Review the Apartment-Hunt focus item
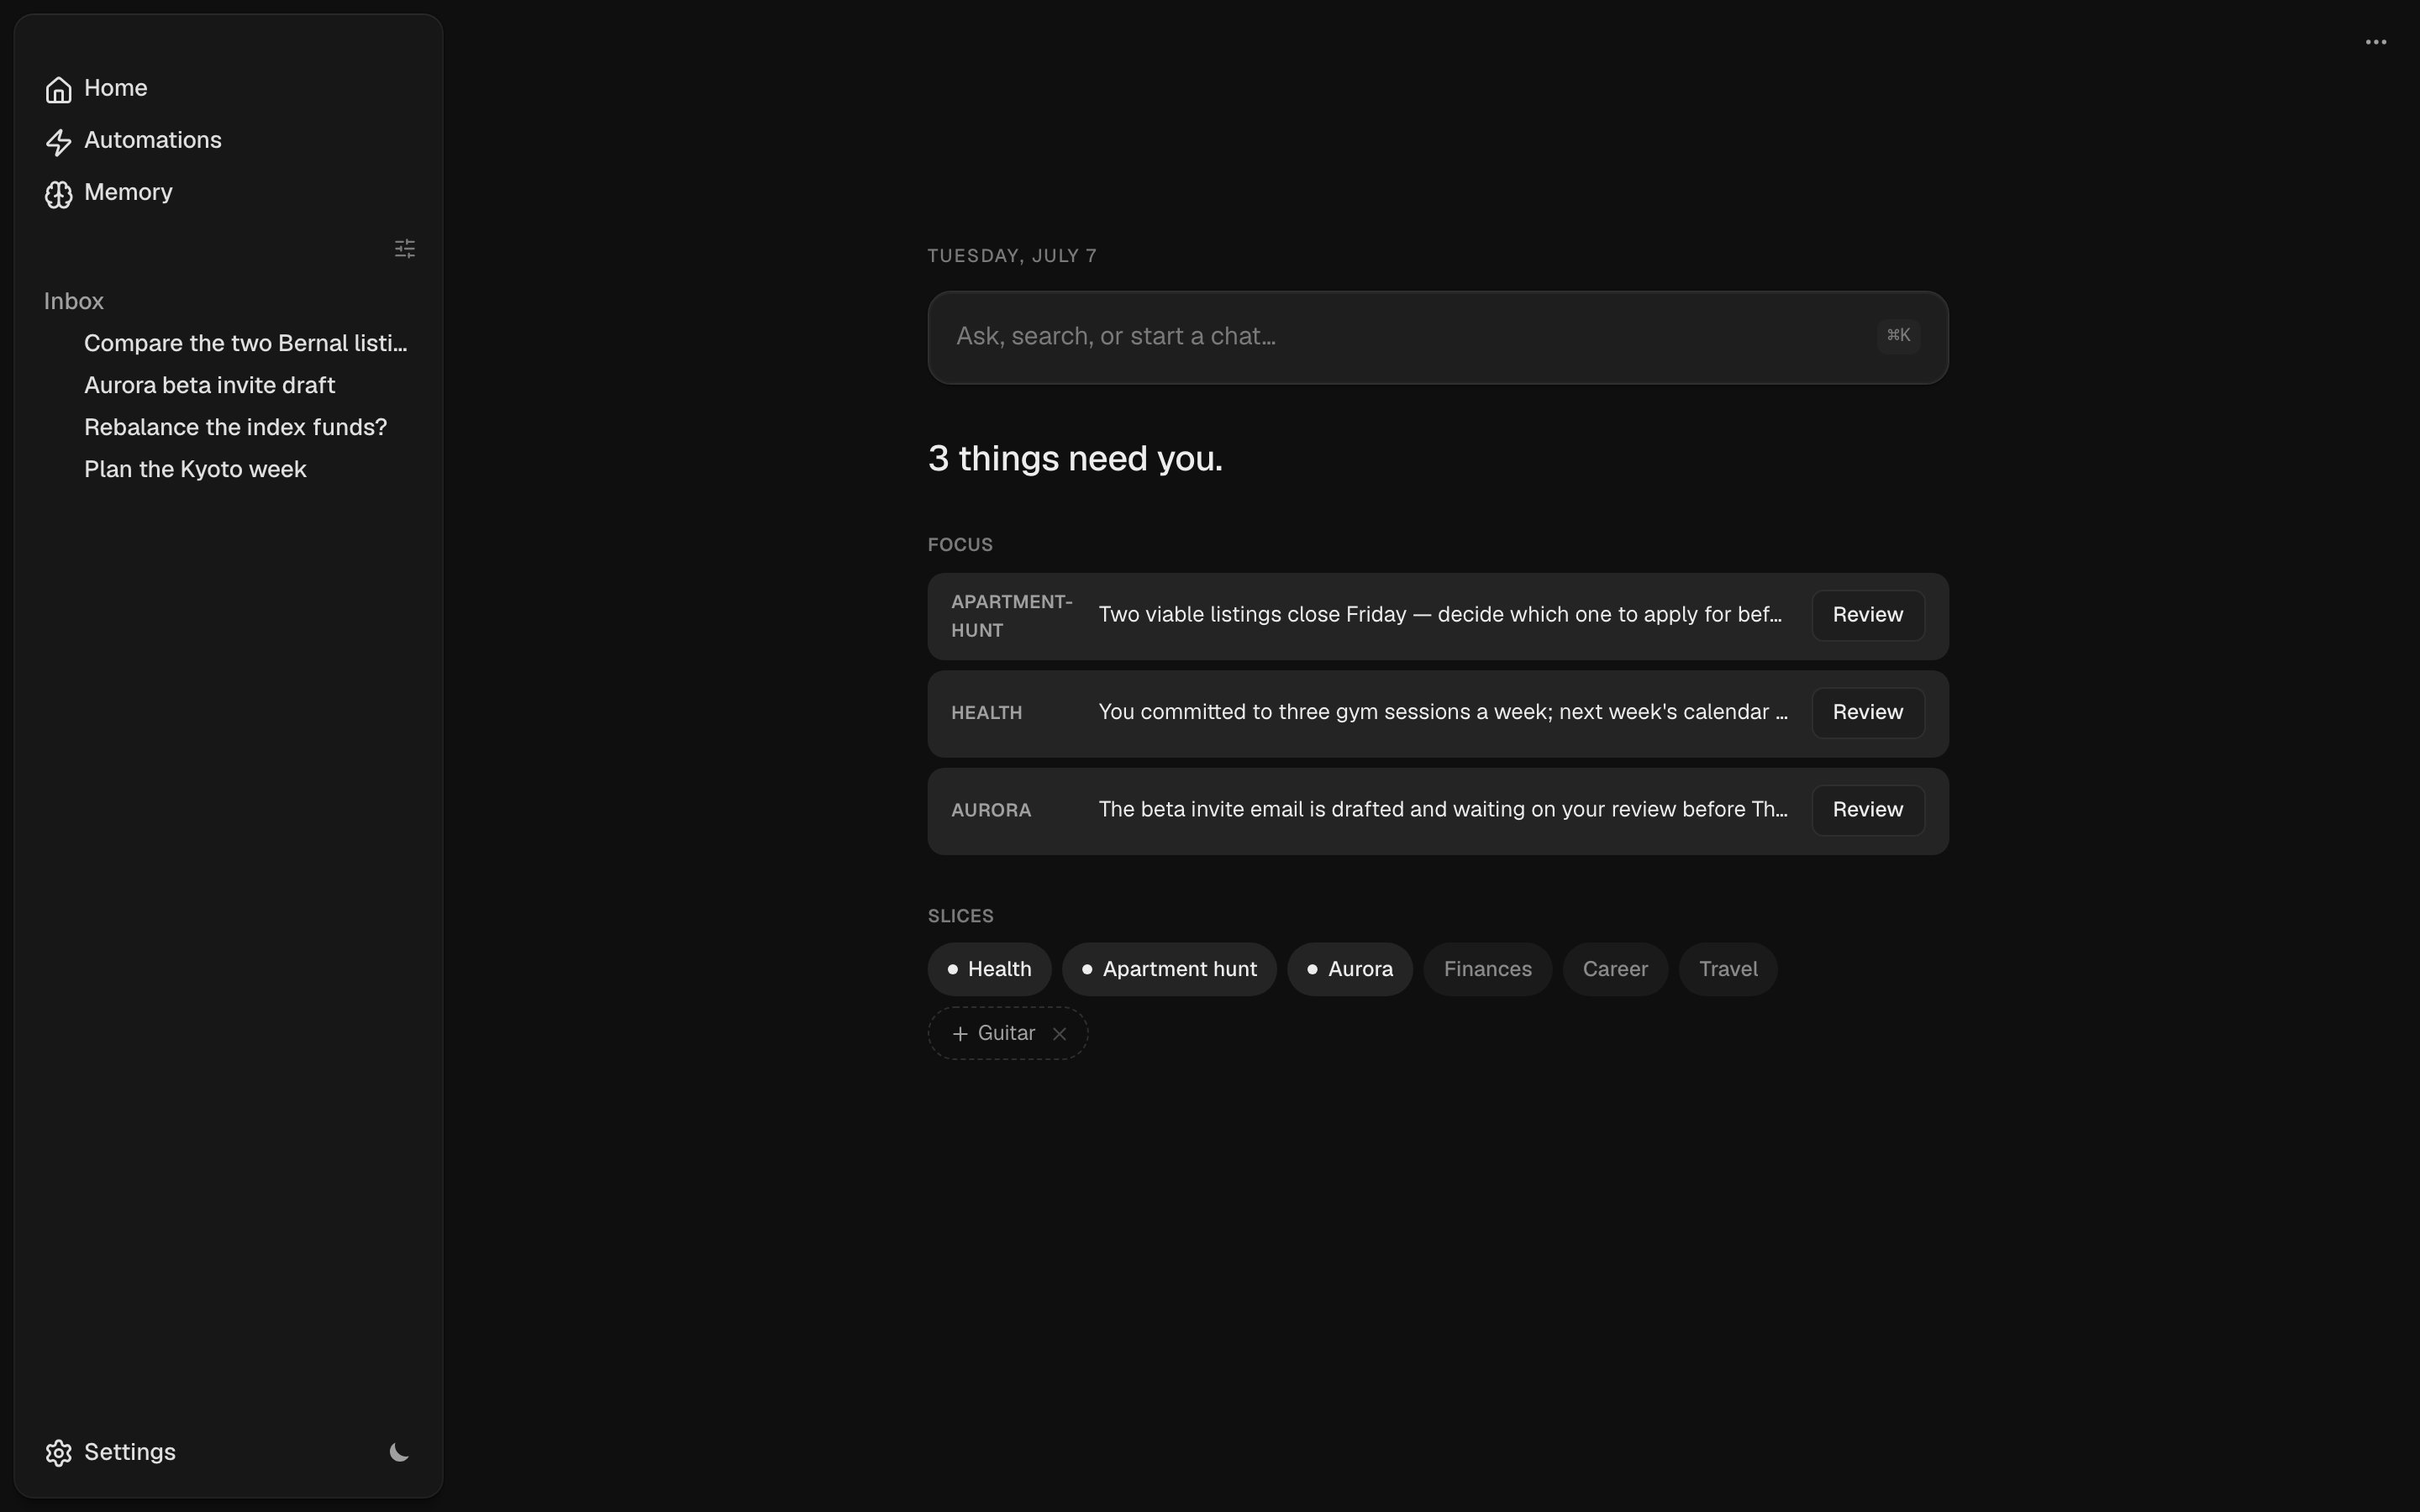The width and height of the screenshot is (2420, 1512). click(1867, 615)
